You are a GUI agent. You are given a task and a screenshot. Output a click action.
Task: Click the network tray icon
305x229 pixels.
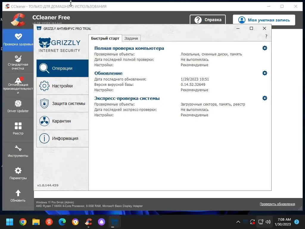click(261, 222)
